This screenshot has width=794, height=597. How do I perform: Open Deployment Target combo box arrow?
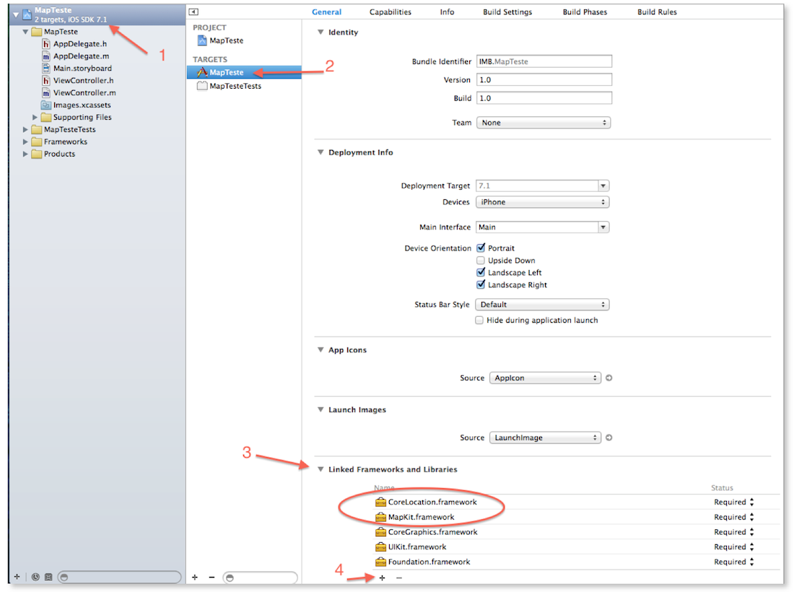tap(603, 186)
